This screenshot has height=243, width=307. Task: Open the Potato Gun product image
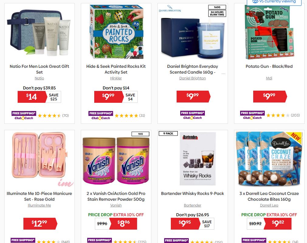pyautogui.click(x=269, y=32)
